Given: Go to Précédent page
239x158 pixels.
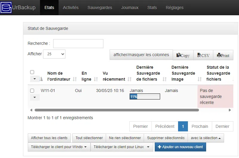Looking at the screenshot, I should click(x=165, y=126).
